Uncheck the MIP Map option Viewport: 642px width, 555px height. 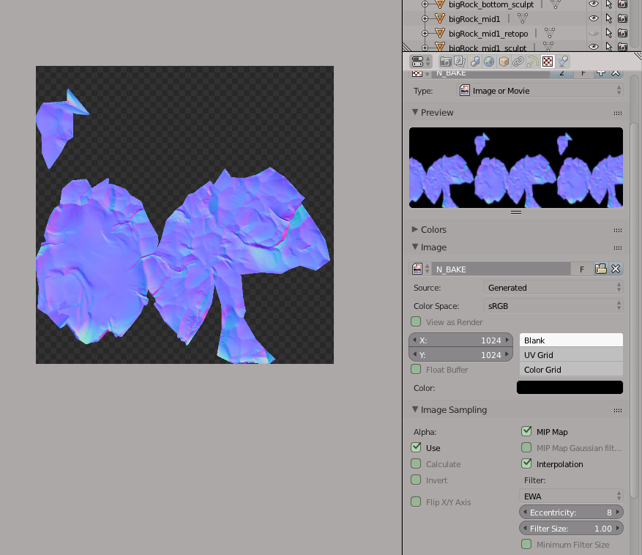[526, 431]
